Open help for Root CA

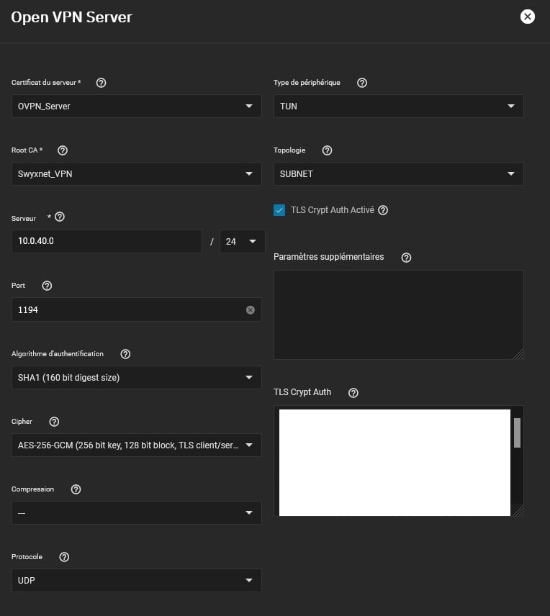[63, 150]
